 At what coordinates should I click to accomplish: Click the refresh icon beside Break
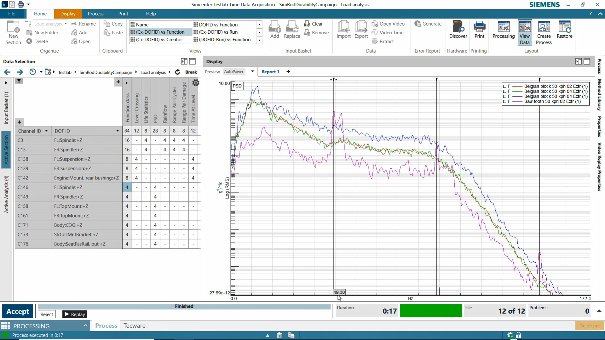(177, 72)
